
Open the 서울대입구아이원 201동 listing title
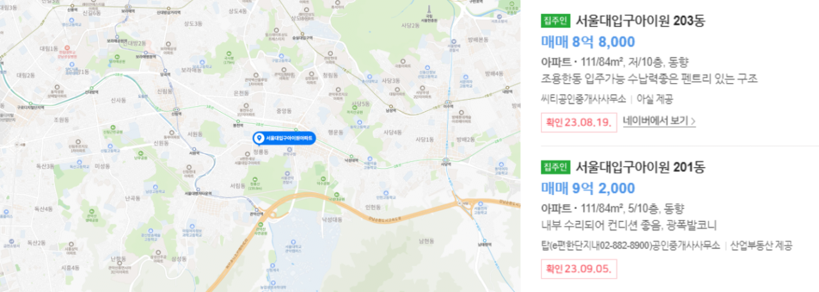click(x=640, y=167)
